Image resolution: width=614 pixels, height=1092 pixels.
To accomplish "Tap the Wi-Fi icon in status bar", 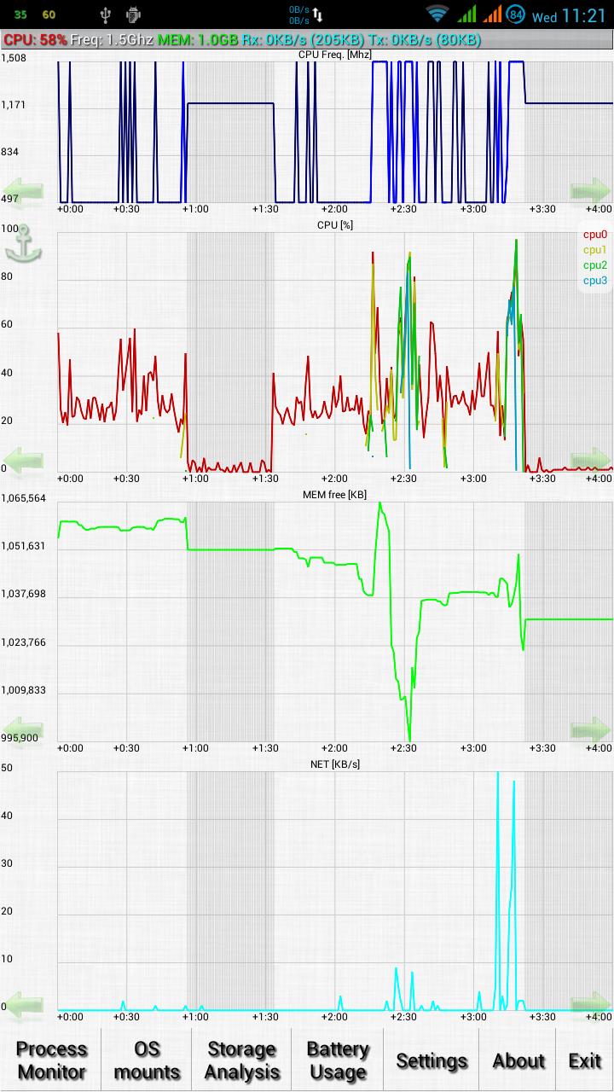I will point(437,15).
